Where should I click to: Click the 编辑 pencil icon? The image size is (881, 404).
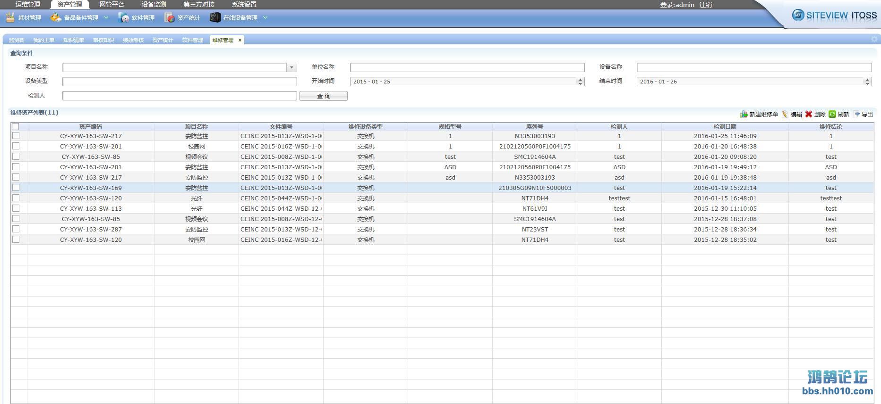point(785,114)
